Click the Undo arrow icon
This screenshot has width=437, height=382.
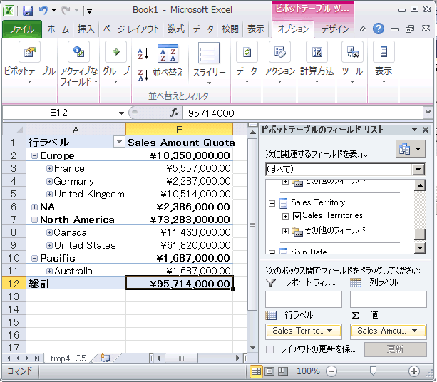[x=43, y=10]
